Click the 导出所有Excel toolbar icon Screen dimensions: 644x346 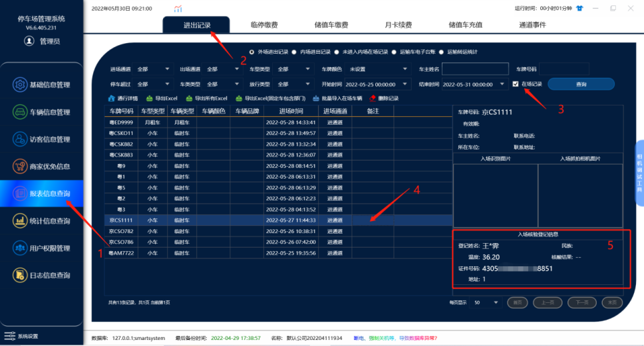[189, 98]
